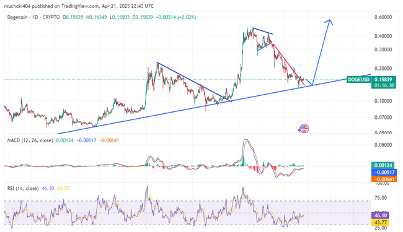This screenshot has height=232, width=403.
Task: Click the purple 46.10 RSI axis tag
Action: pyautogui.click(x=380, y=215)
